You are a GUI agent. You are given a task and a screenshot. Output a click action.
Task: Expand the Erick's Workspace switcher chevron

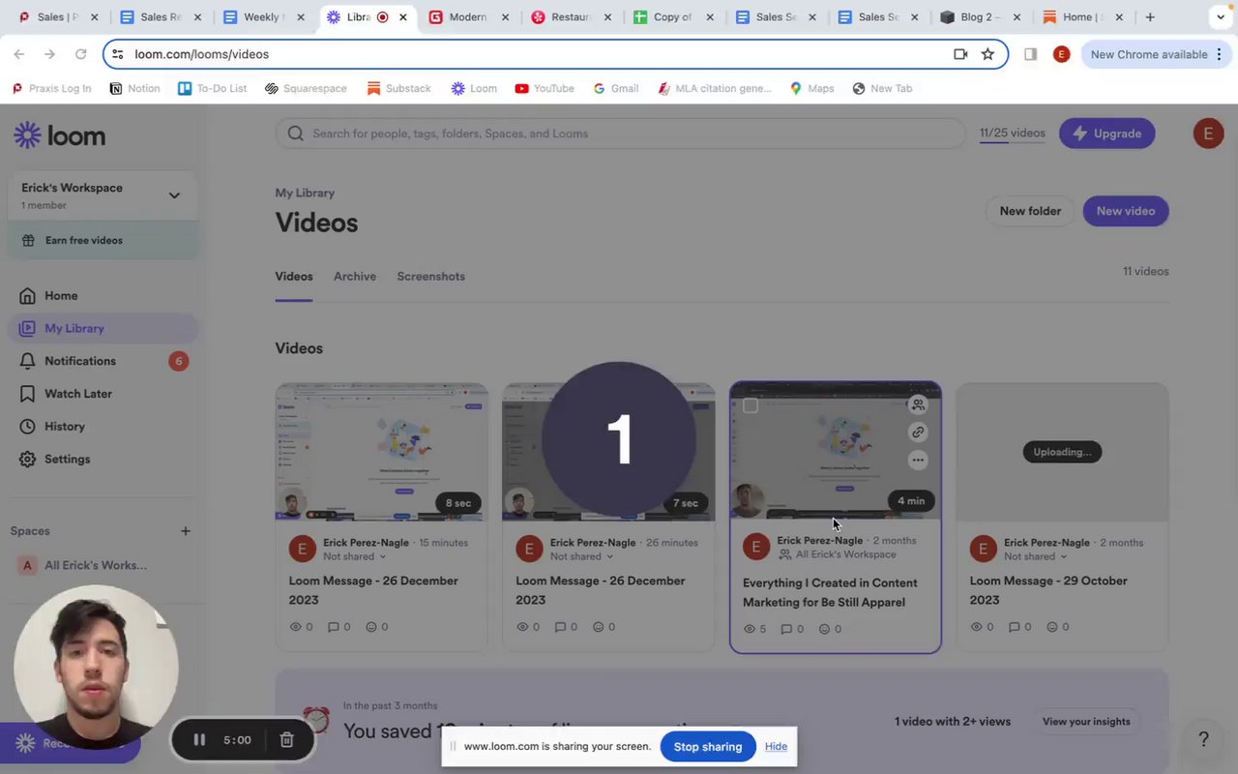pos(174,195)
